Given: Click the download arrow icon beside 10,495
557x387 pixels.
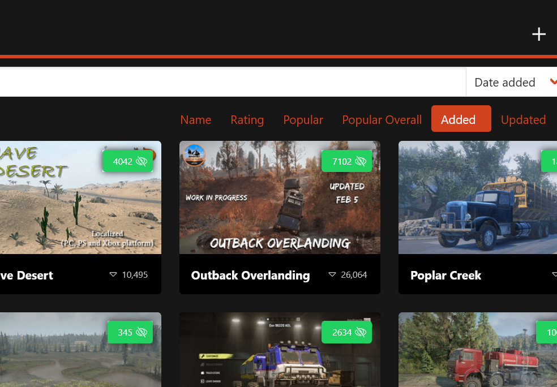Looking at the screenshot, I should (x=113, y=275).
